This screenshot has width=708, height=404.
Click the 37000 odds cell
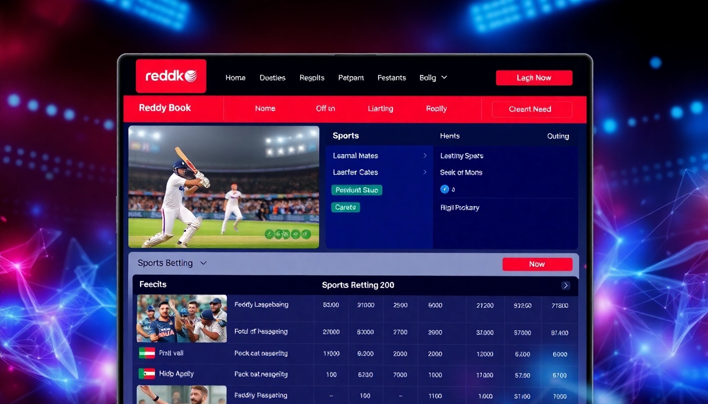coord(485,332)
